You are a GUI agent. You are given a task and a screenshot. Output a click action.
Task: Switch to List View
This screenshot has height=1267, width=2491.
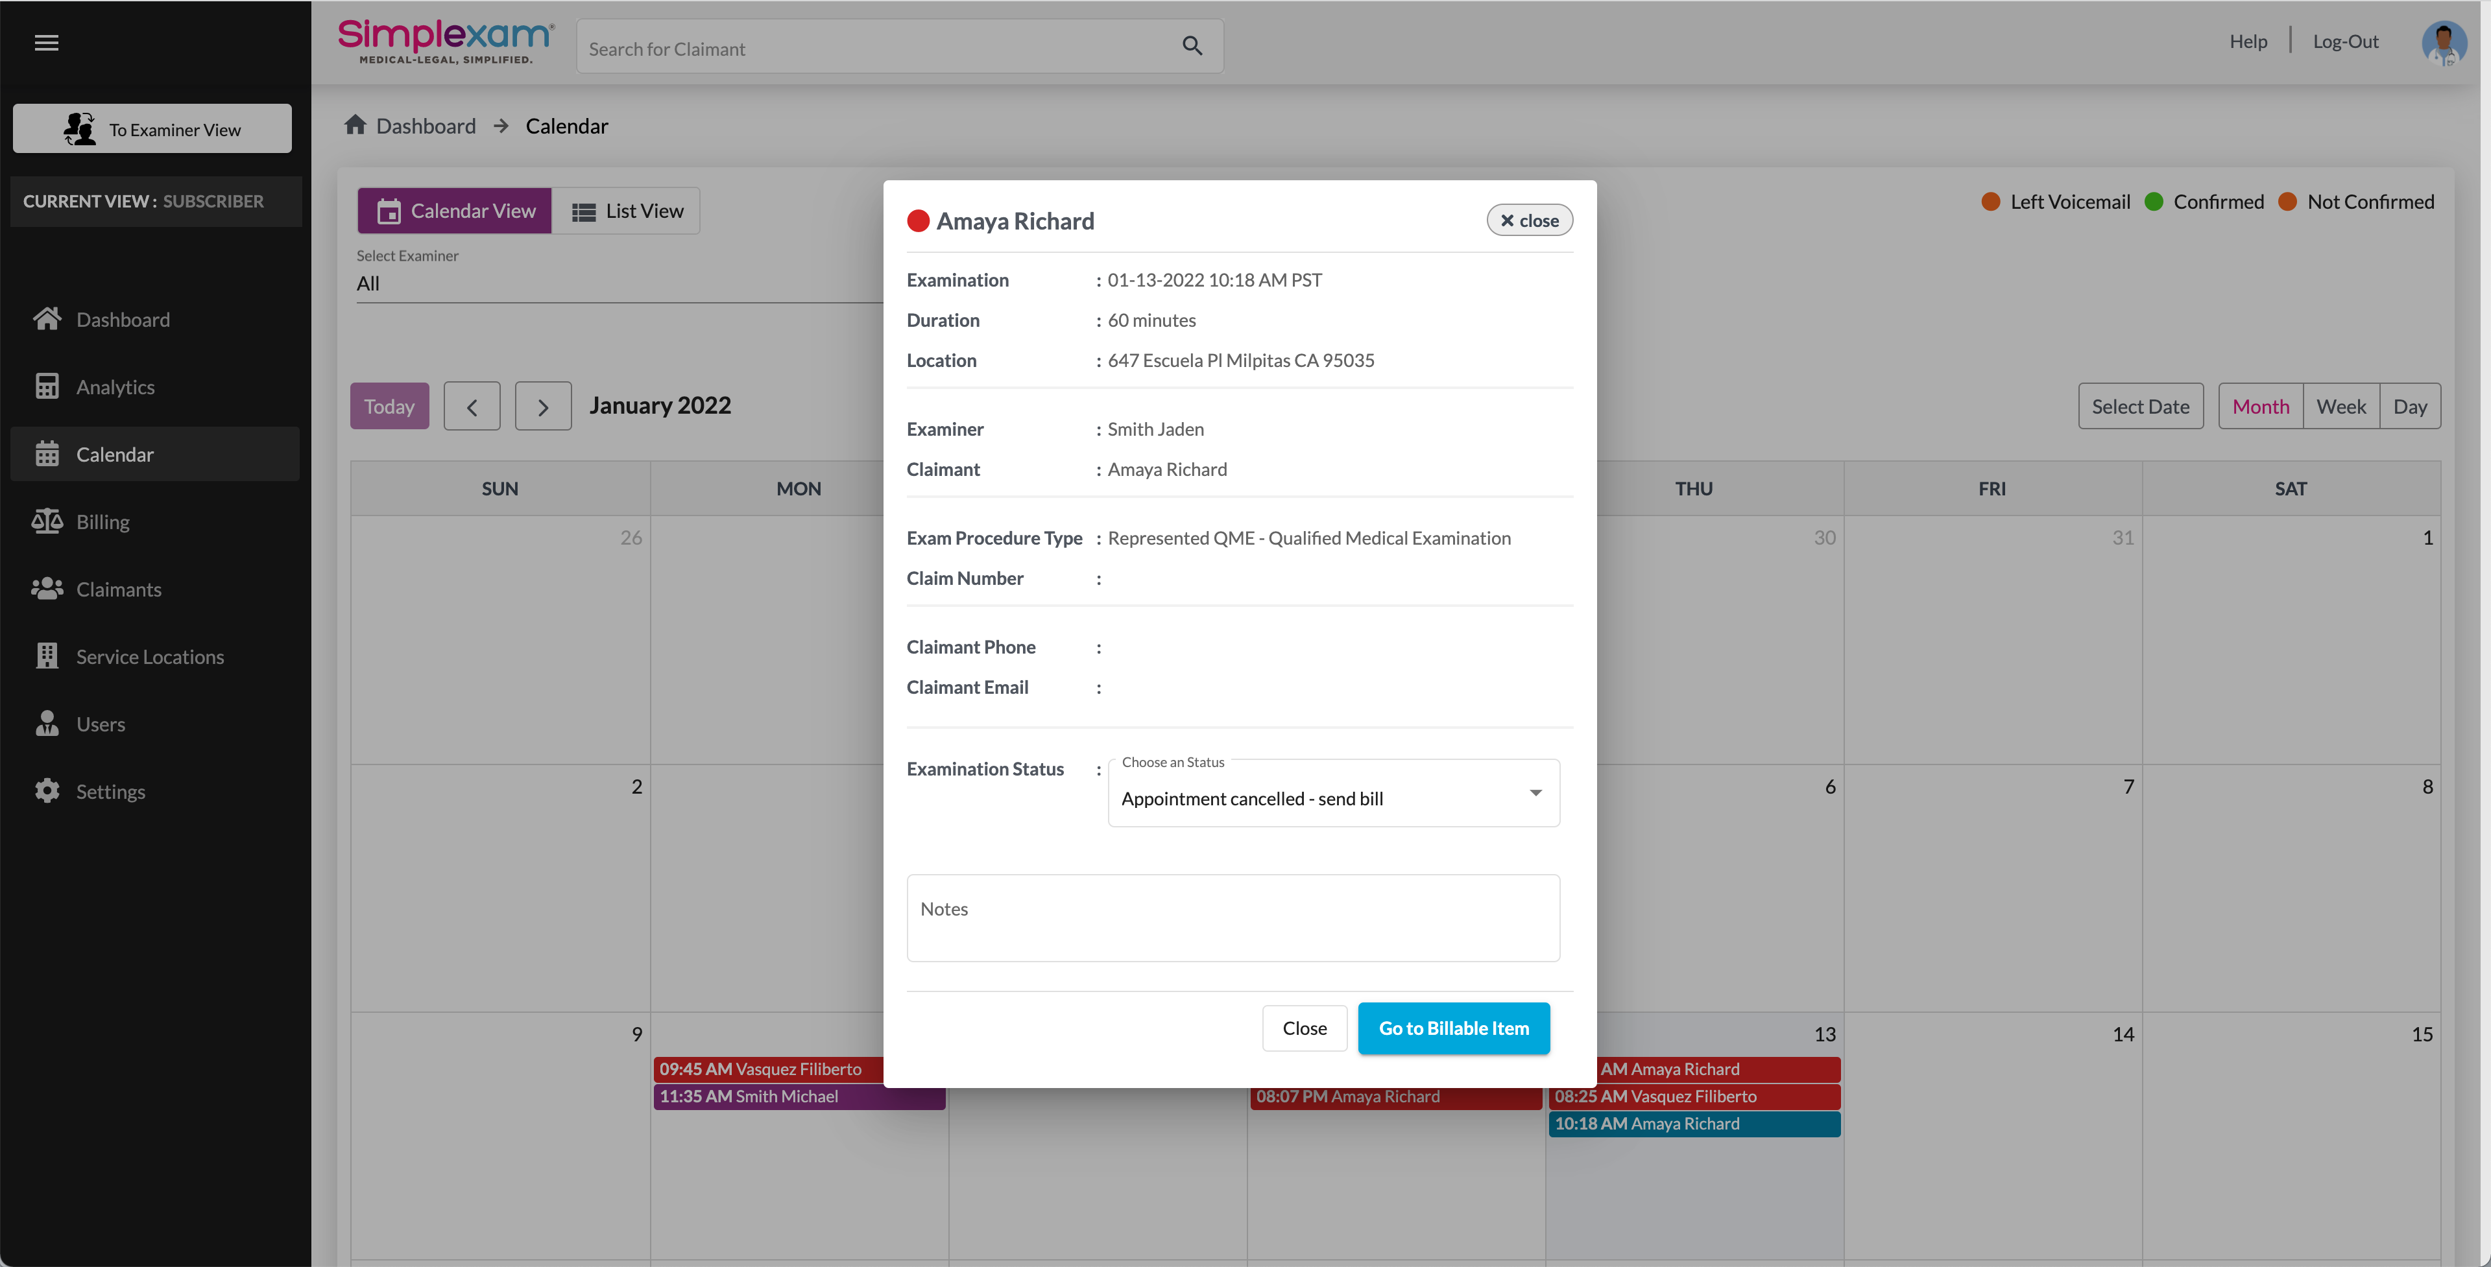[x=627, y=211]
